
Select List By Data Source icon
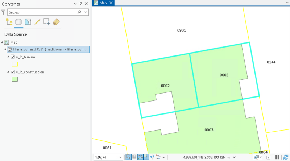(18, 22)
